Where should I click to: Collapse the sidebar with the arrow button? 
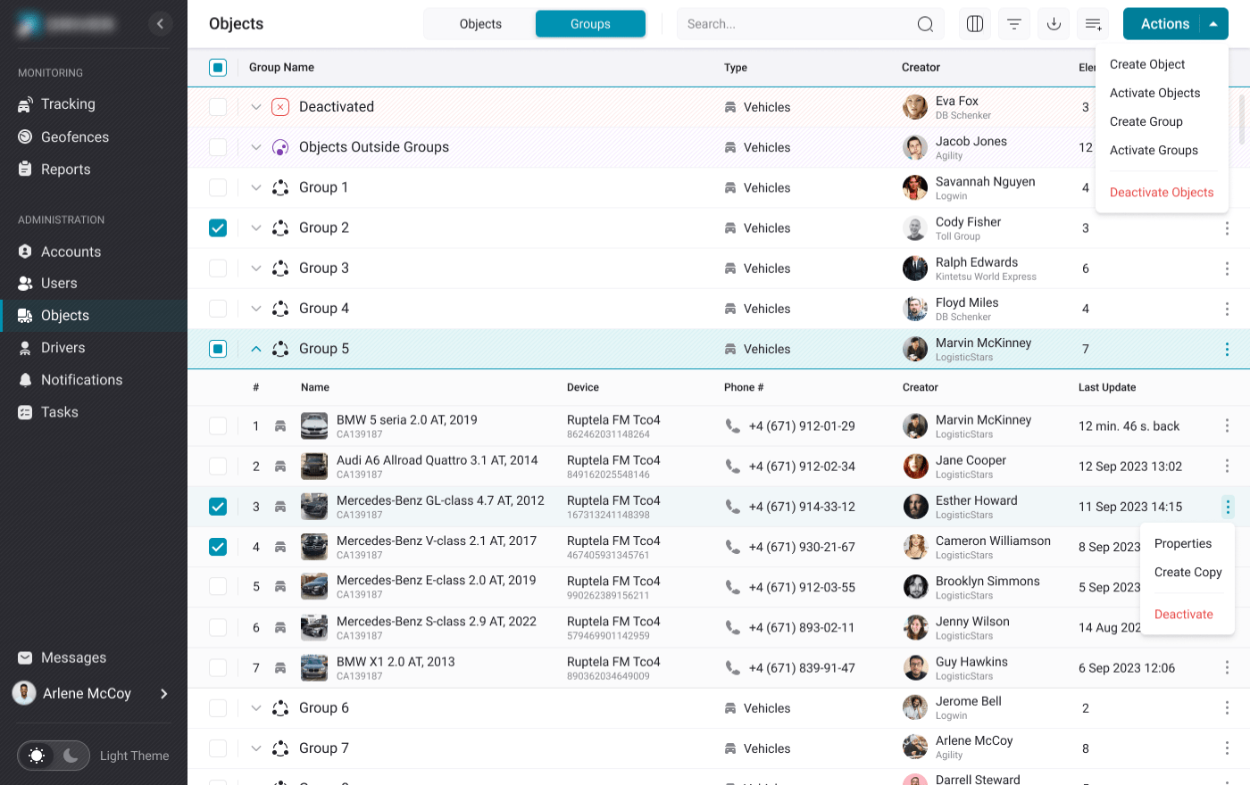pos(160,24)
